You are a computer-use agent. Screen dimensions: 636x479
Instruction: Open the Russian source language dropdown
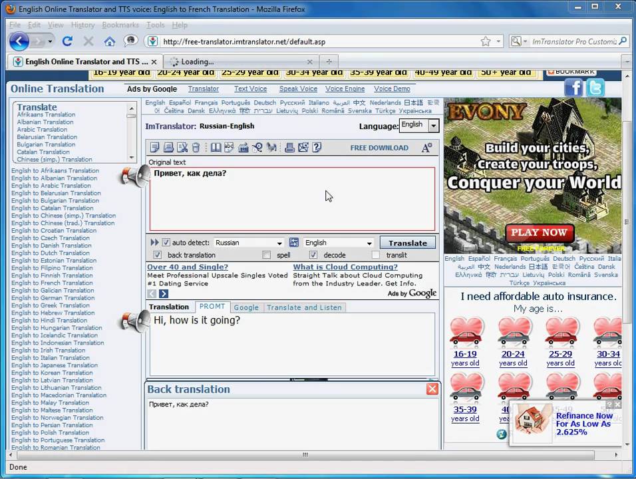249,243
